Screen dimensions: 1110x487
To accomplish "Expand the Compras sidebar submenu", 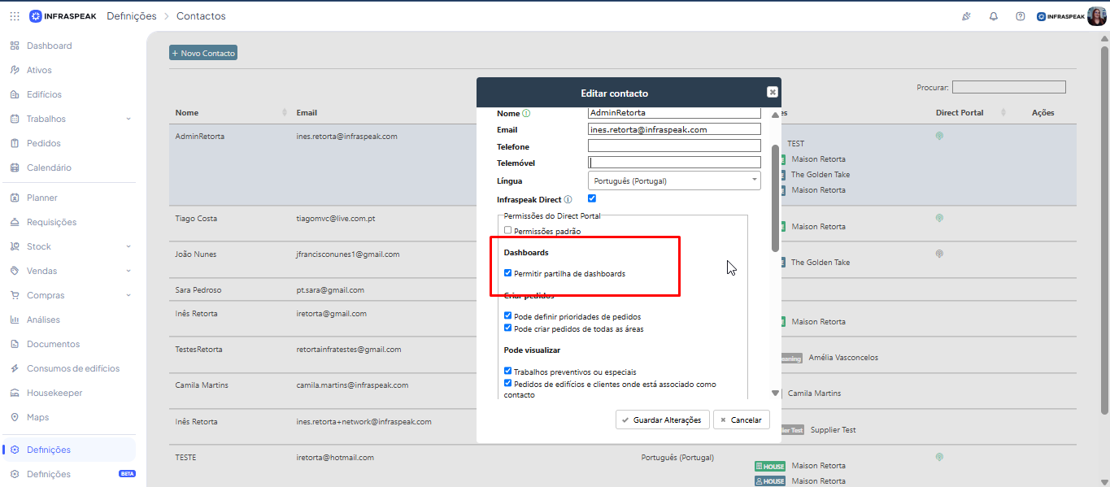I will [x=128, y=295].
